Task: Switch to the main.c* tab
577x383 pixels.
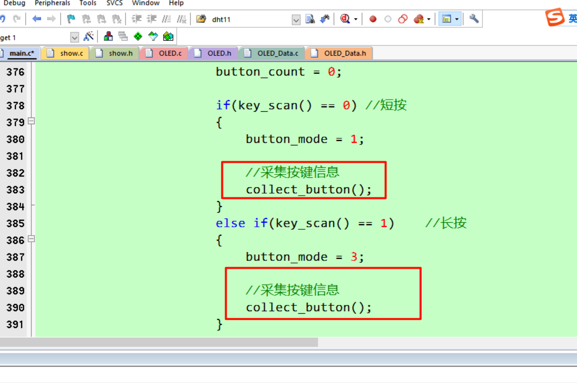Action: [x=20, y=53]
